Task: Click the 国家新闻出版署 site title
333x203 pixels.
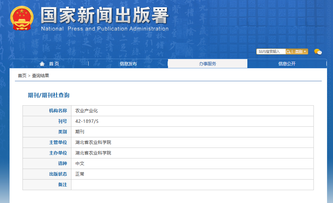Action: pyautogui.click(x=104, y=16)
